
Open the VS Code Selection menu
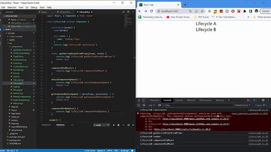[x=12, y=8]
